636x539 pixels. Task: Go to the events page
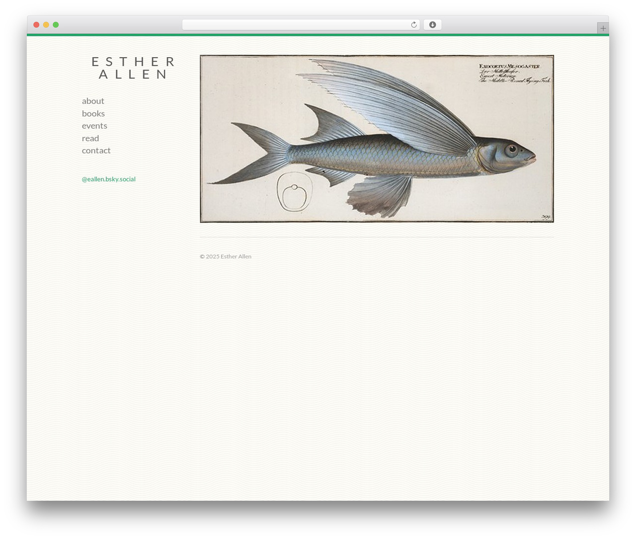point(94,126)
